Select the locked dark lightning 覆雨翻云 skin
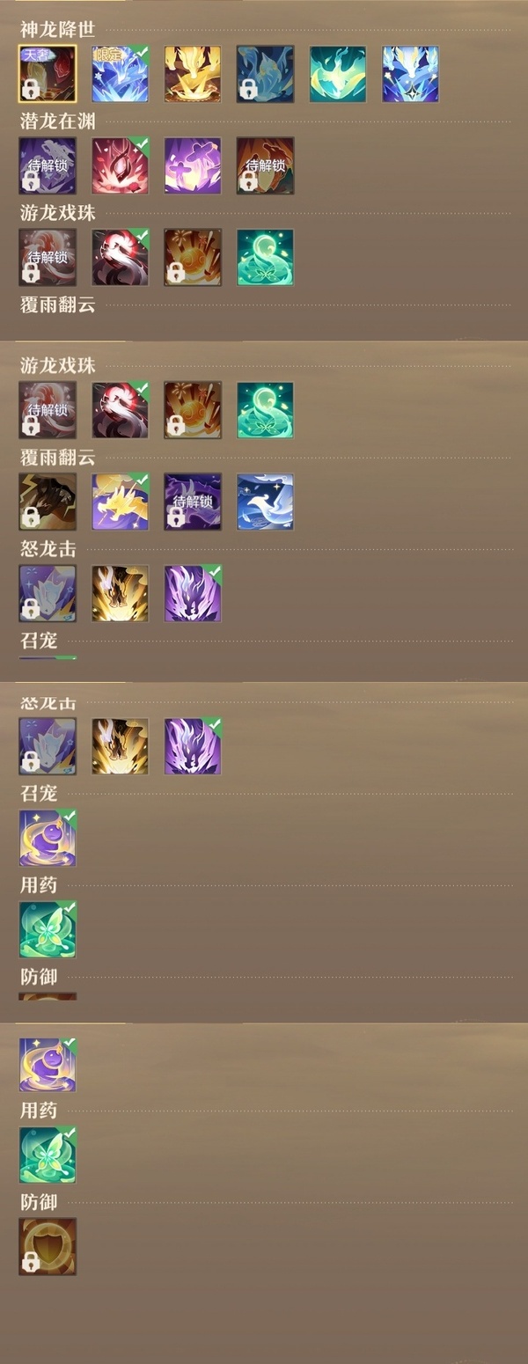The image size is (528, 1364). pos(48,502)
